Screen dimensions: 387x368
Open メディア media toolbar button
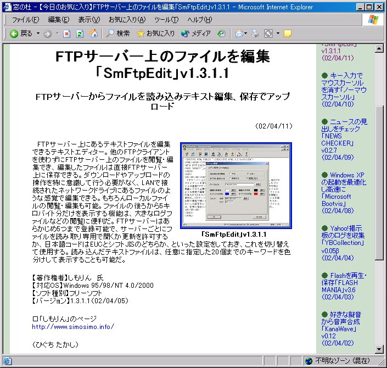coord(196,34)
